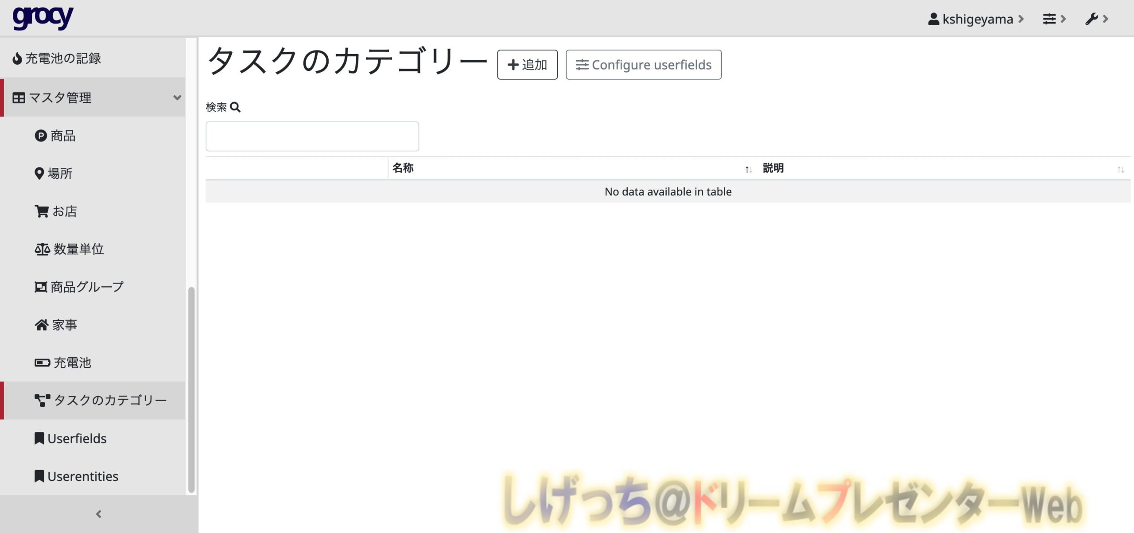This screenshot has width=1134, height=533.
Task: Open お店 shopping cart item
Action: pyautogui.click(x=56, y=211)
